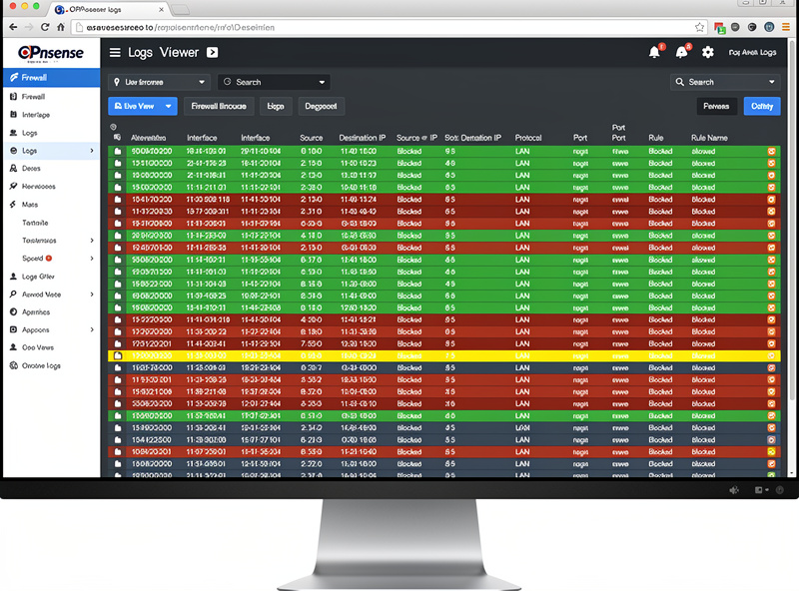
Task: Click the browser forward arrow
Action: [x=29, y=27]
